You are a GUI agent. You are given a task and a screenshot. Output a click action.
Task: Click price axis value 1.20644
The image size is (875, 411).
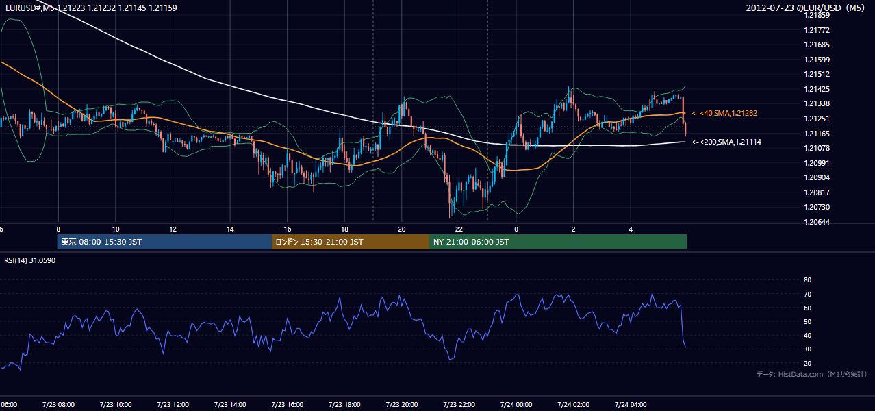click(816, 222)
